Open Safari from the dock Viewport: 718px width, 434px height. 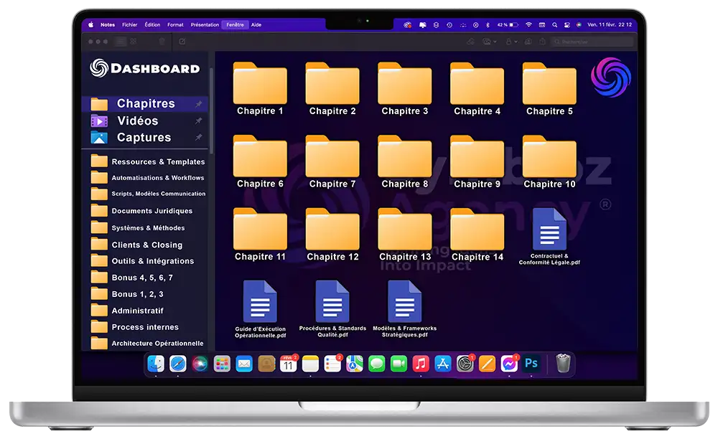[x=178, y=364]
